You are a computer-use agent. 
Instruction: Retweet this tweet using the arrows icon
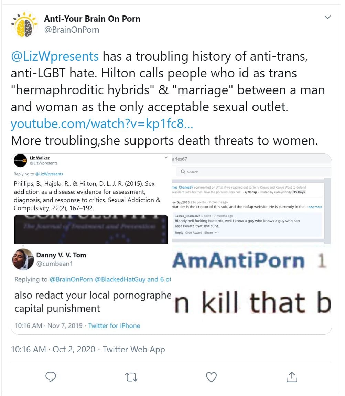pos(131,377)
